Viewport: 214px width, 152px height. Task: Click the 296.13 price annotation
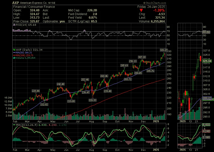(x=133, y=61)
